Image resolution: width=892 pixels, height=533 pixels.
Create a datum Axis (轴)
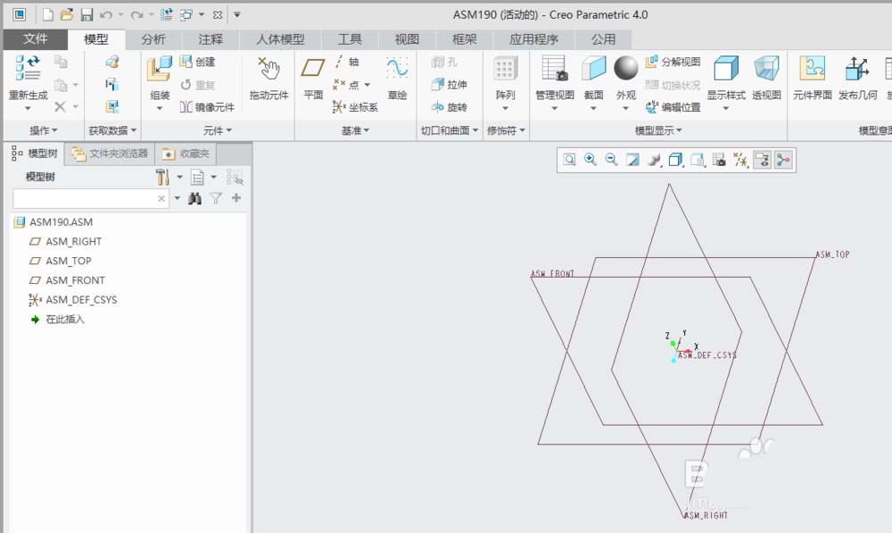point(346,62)
